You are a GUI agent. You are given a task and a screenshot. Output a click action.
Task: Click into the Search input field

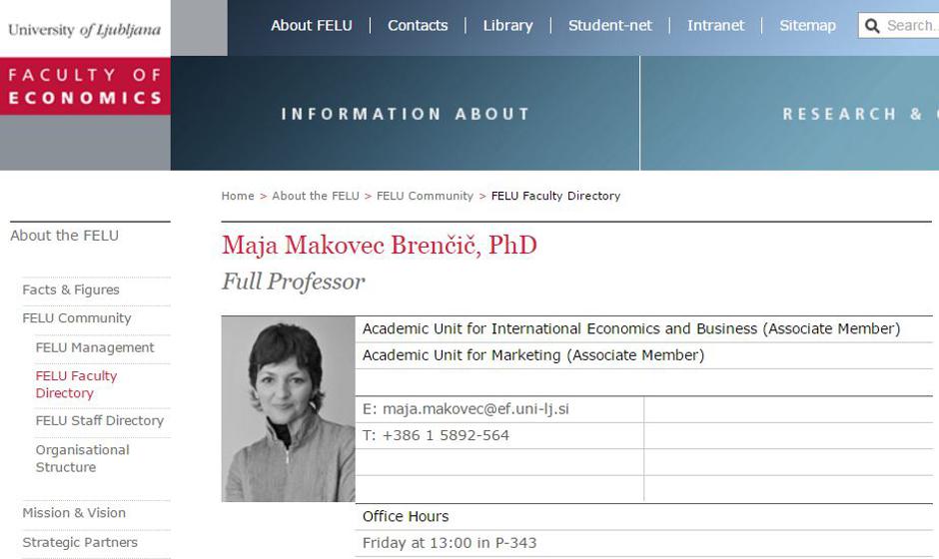click(x=911, y=26)
